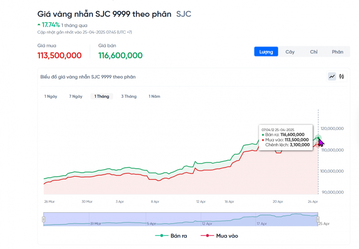Click the red Mua vào legend marker
The image size is (359, 249).
coord(208,235)
